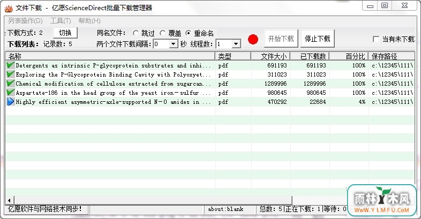
Task: Open the download interval seconds dropdown
Action: click(174, 44)
